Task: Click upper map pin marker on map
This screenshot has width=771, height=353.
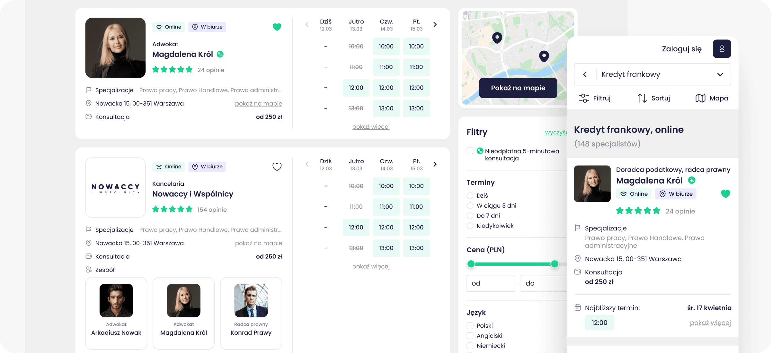Action: click(x=497, y=38)
